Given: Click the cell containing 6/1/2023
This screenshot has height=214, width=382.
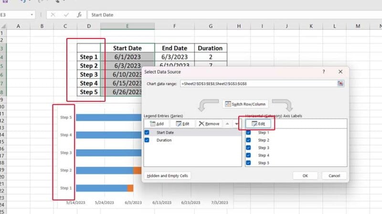Looking at the screenshot, I should point(127,57).
